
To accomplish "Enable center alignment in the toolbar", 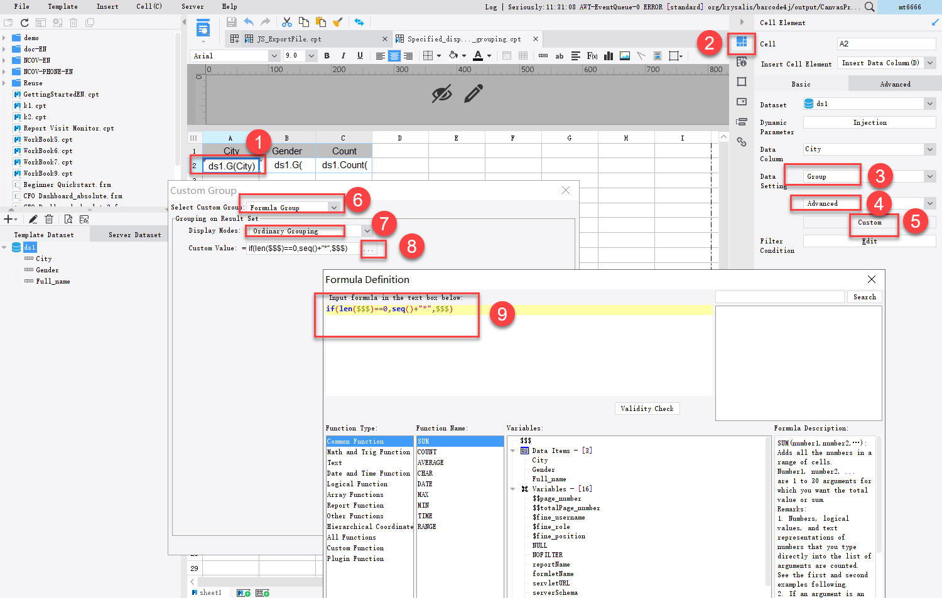I will (394, 55).
